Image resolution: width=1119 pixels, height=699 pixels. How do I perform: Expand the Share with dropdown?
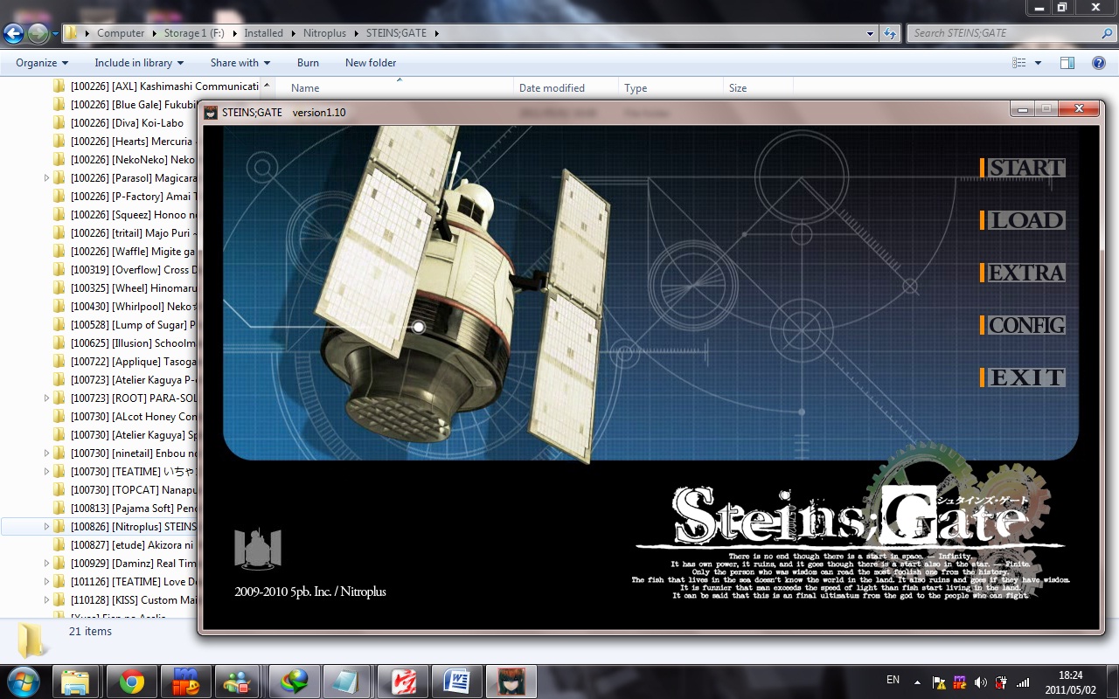coord(240,63)
